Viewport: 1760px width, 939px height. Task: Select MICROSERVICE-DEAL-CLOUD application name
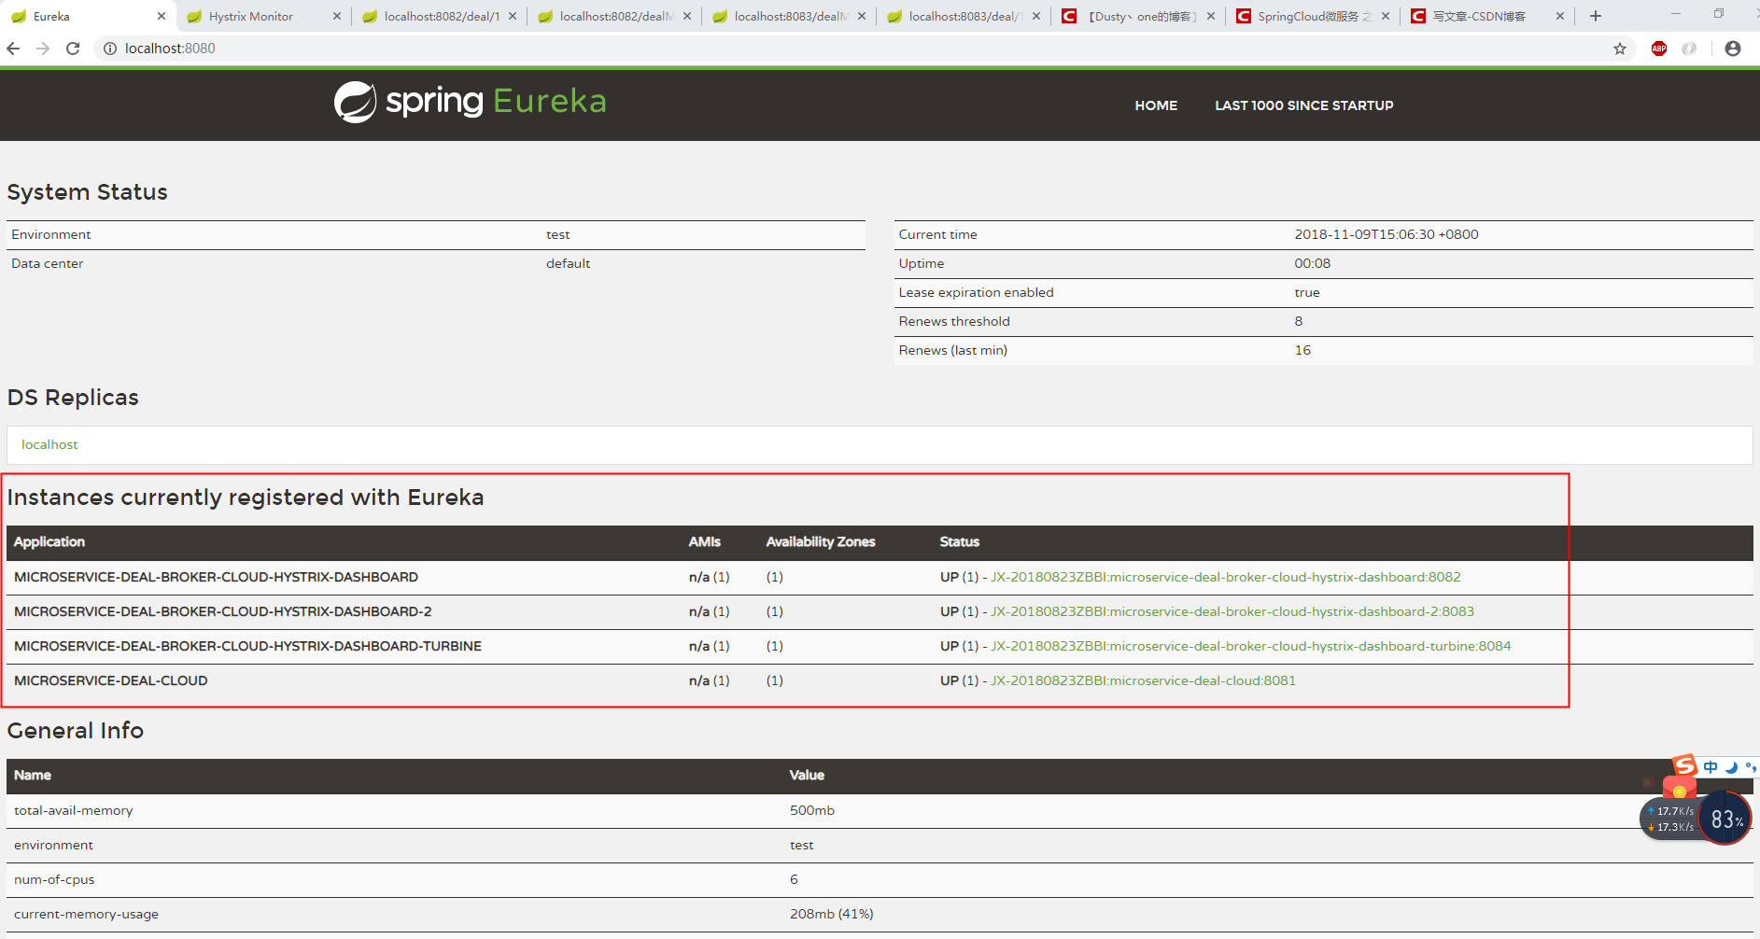pos(111,680)
